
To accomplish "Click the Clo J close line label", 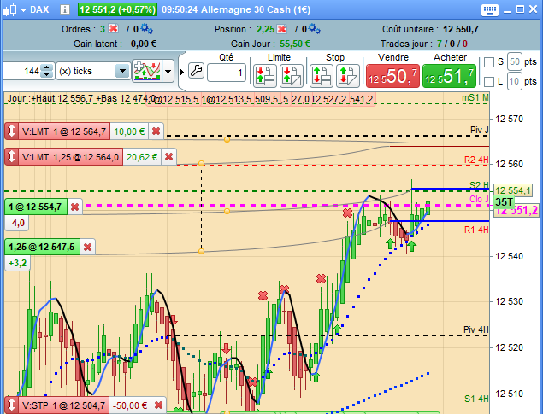I will 479,199.
